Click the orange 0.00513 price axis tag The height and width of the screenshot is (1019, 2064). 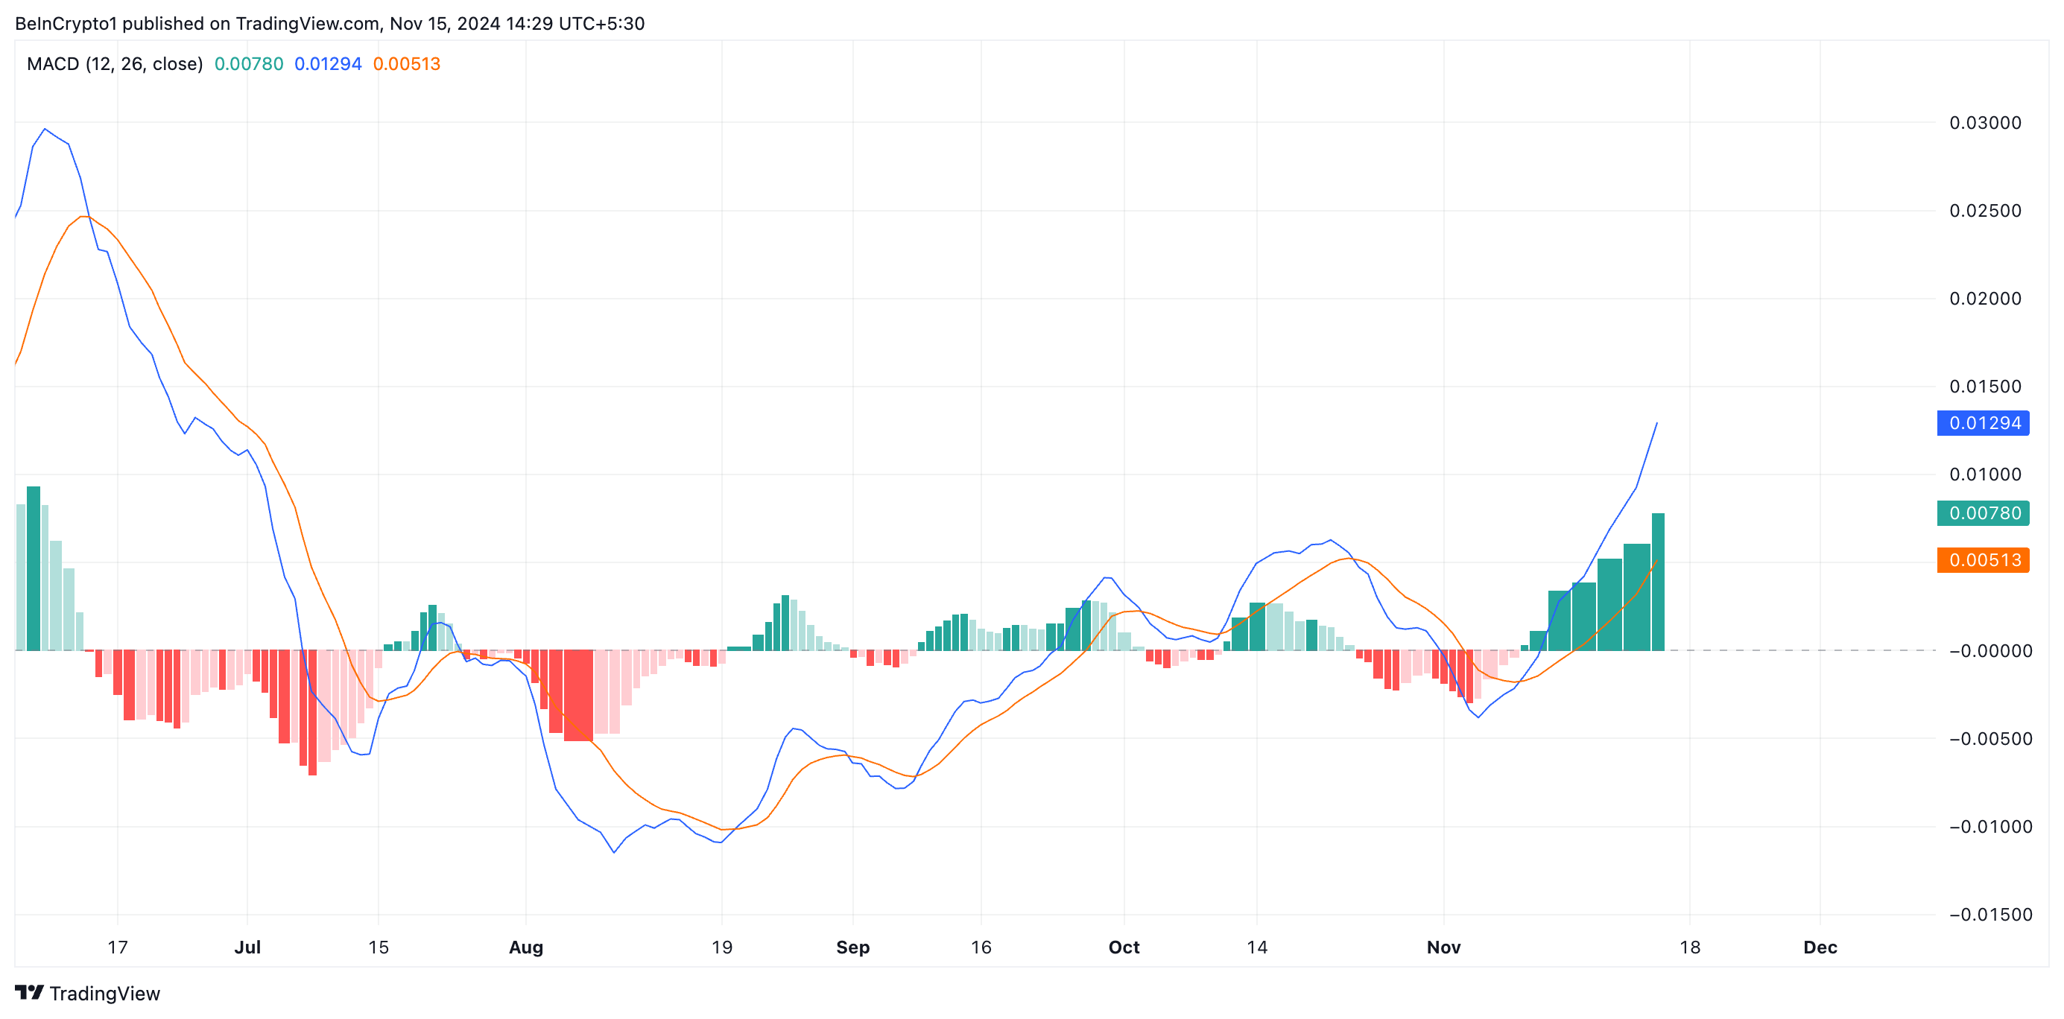pyautogui.click(x=1983, y=560)
